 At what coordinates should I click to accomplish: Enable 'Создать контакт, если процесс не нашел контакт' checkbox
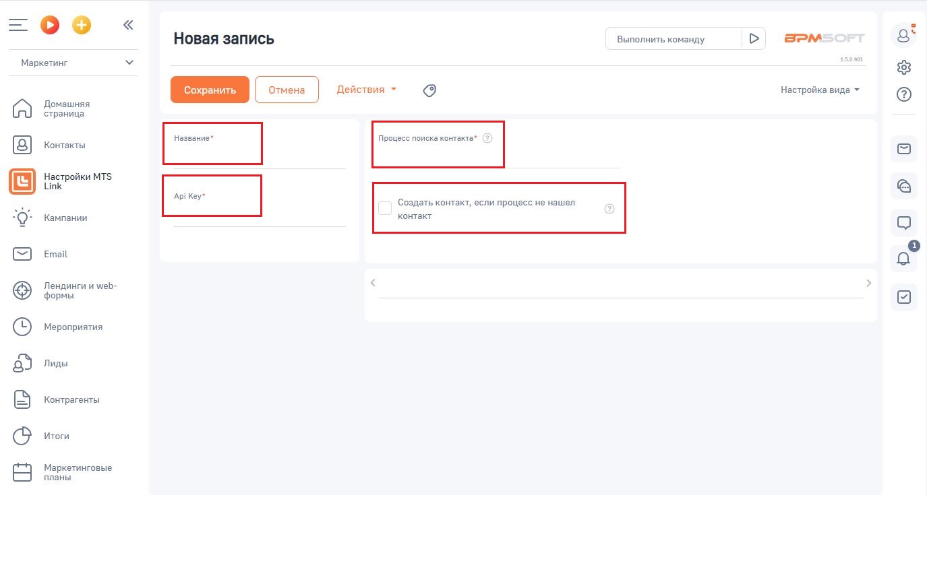(385, 209)
